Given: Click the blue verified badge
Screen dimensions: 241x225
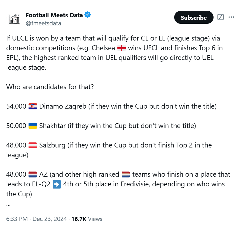Looking at the screenshot, I should [88, 15].
